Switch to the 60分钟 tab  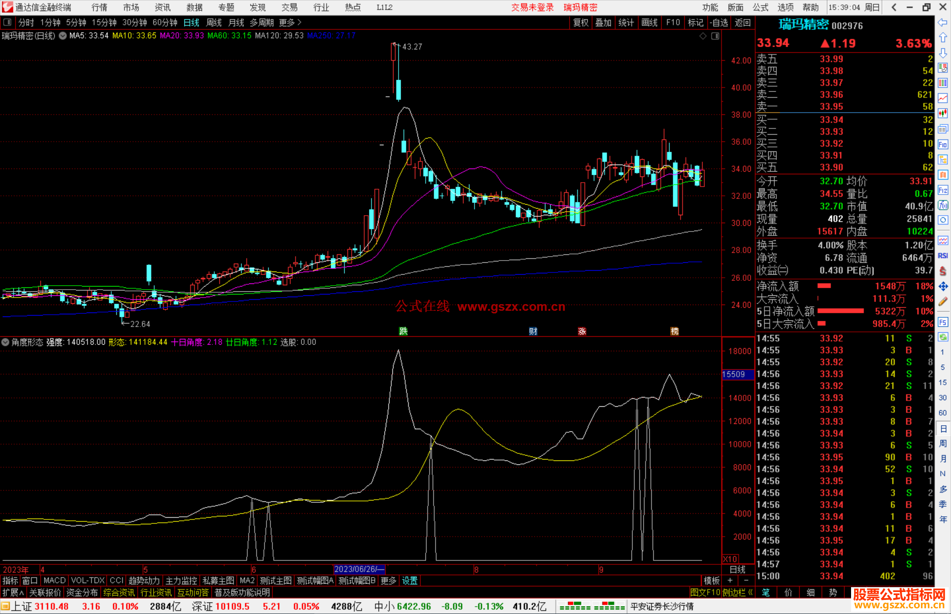pyautogui.click(x=165, y=22)
